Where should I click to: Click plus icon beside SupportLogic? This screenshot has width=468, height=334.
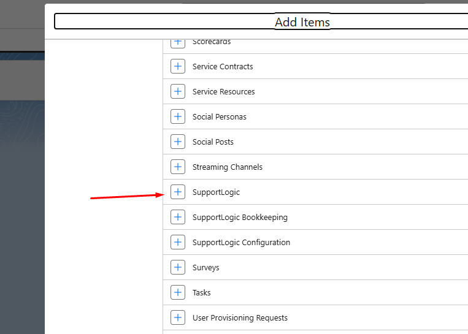pos(178,192)
